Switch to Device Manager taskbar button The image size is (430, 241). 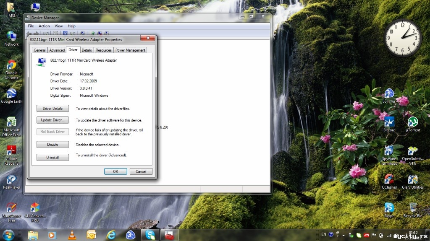point(169,235)
